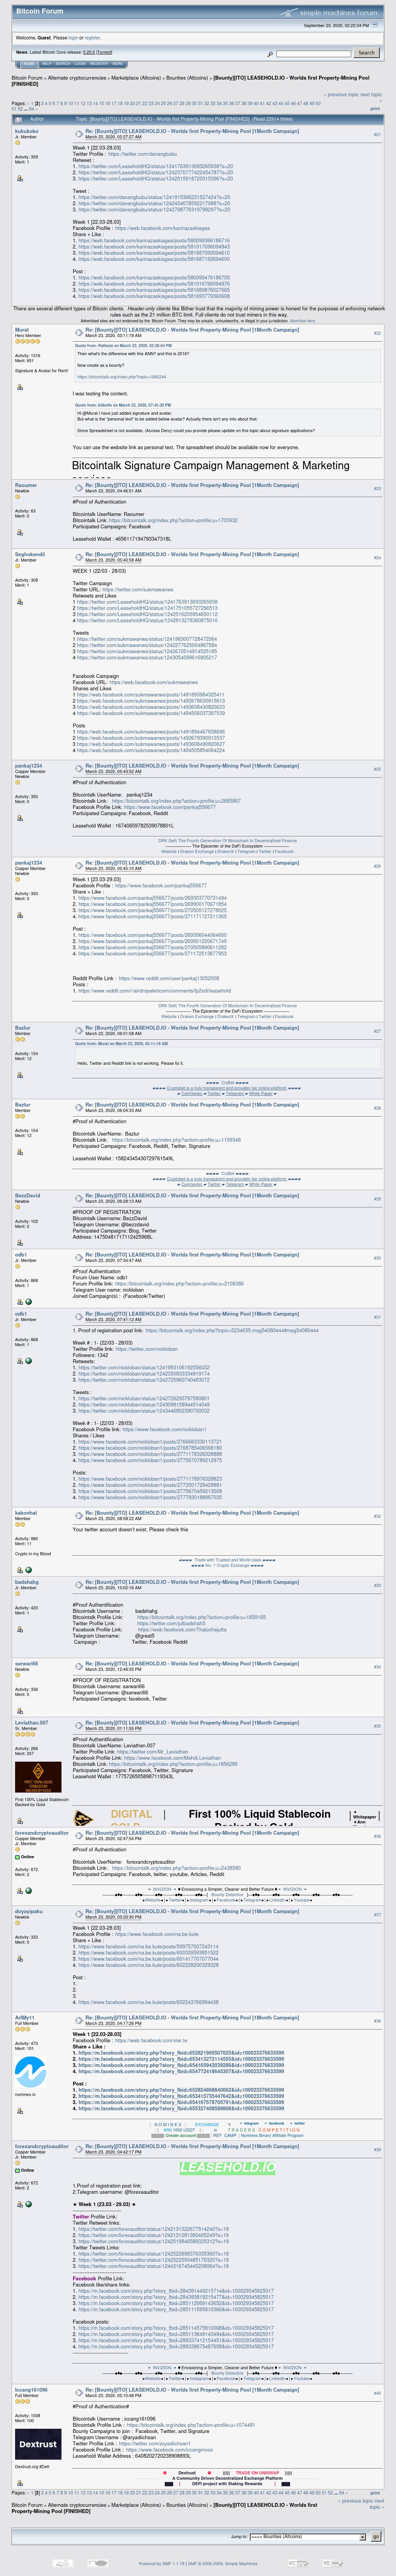Open Leviathan.007's username link
This screenshot has height=2576, width=396.
pos(31,1723)
